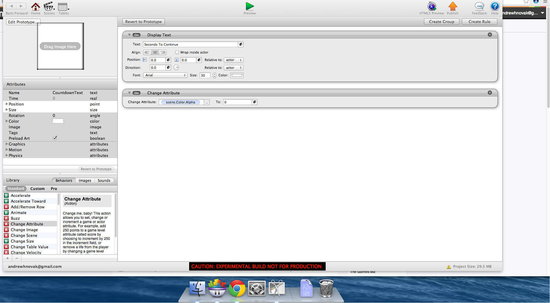The image size is (550, 303).
Task: Expand the Motion attributes
Action: 7,150
